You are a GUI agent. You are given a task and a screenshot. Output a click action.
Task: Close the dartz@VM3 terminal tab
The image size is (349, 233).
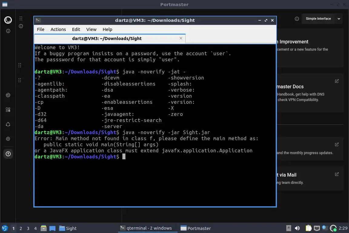(x=181, y=38)
